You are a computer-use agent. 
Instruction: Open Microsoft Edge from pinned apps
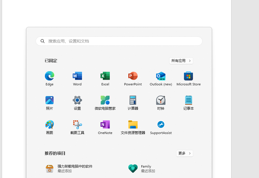tap(50, 76)
